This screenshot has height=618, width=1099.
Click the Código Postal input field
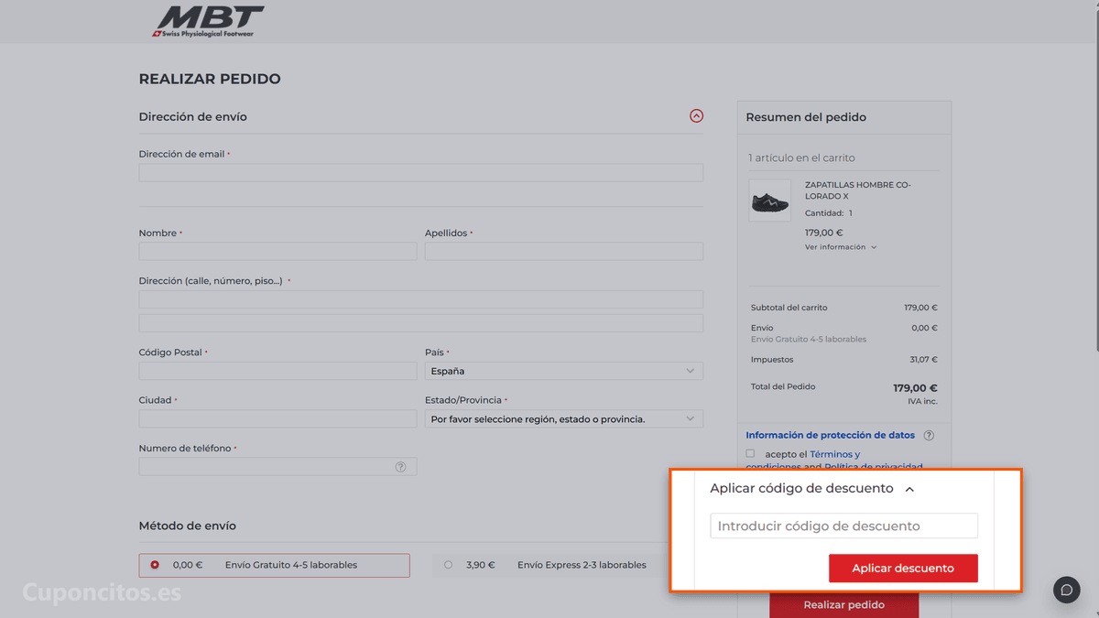point(277,371)
